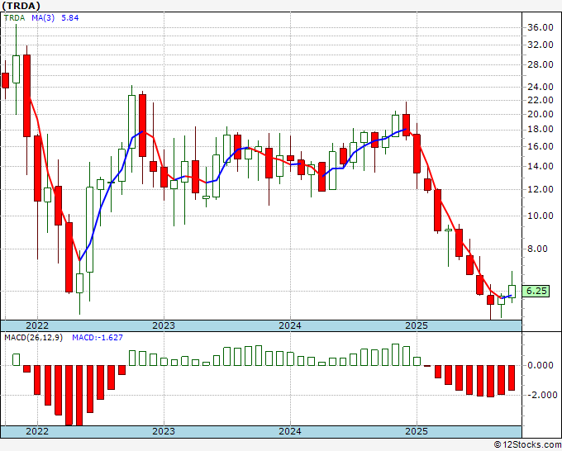562x451 pixels.
Task: Click the MACD:-1.627 value readout
Action: [98, 338]
